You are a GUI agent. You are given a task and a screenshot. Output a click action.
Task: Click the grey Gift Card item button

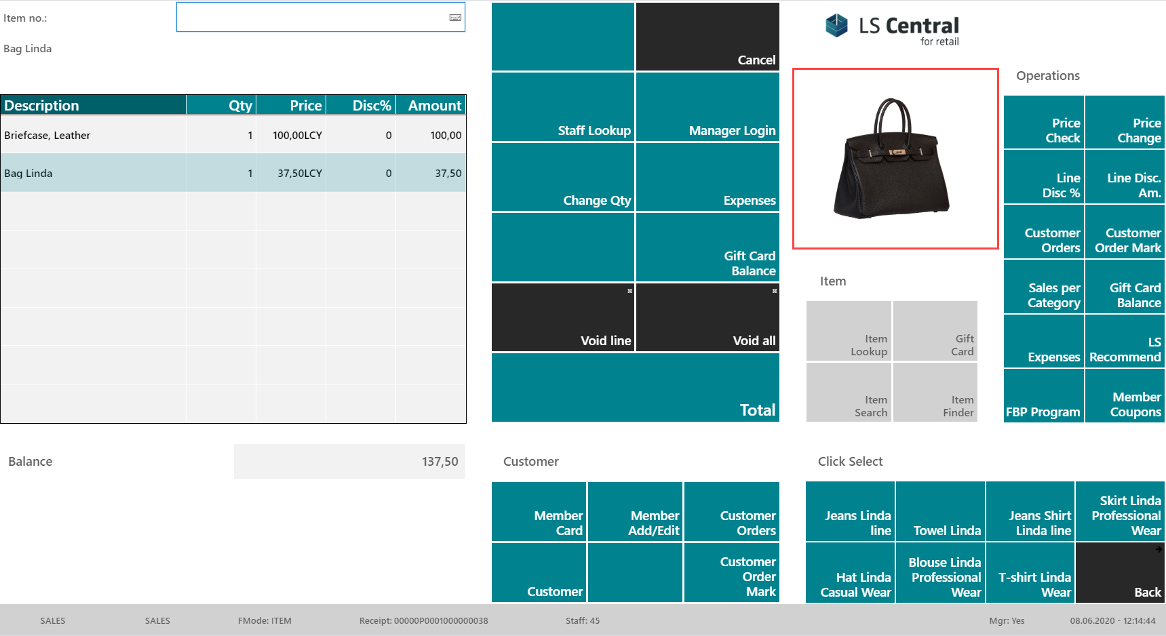(x=935, y=331)
